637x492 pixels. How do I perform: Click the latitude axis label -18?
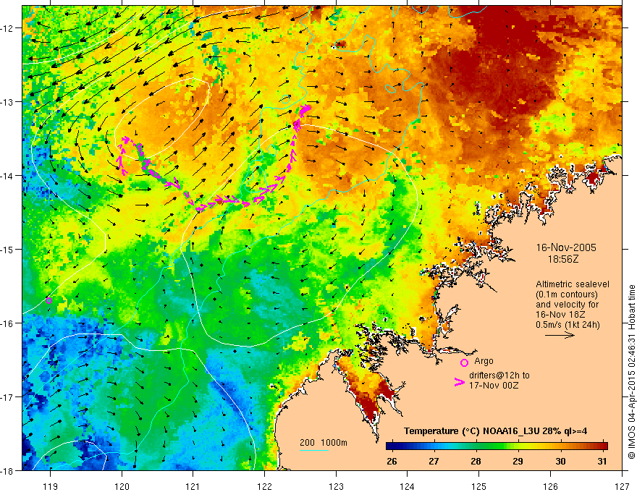tap(7, 470)
